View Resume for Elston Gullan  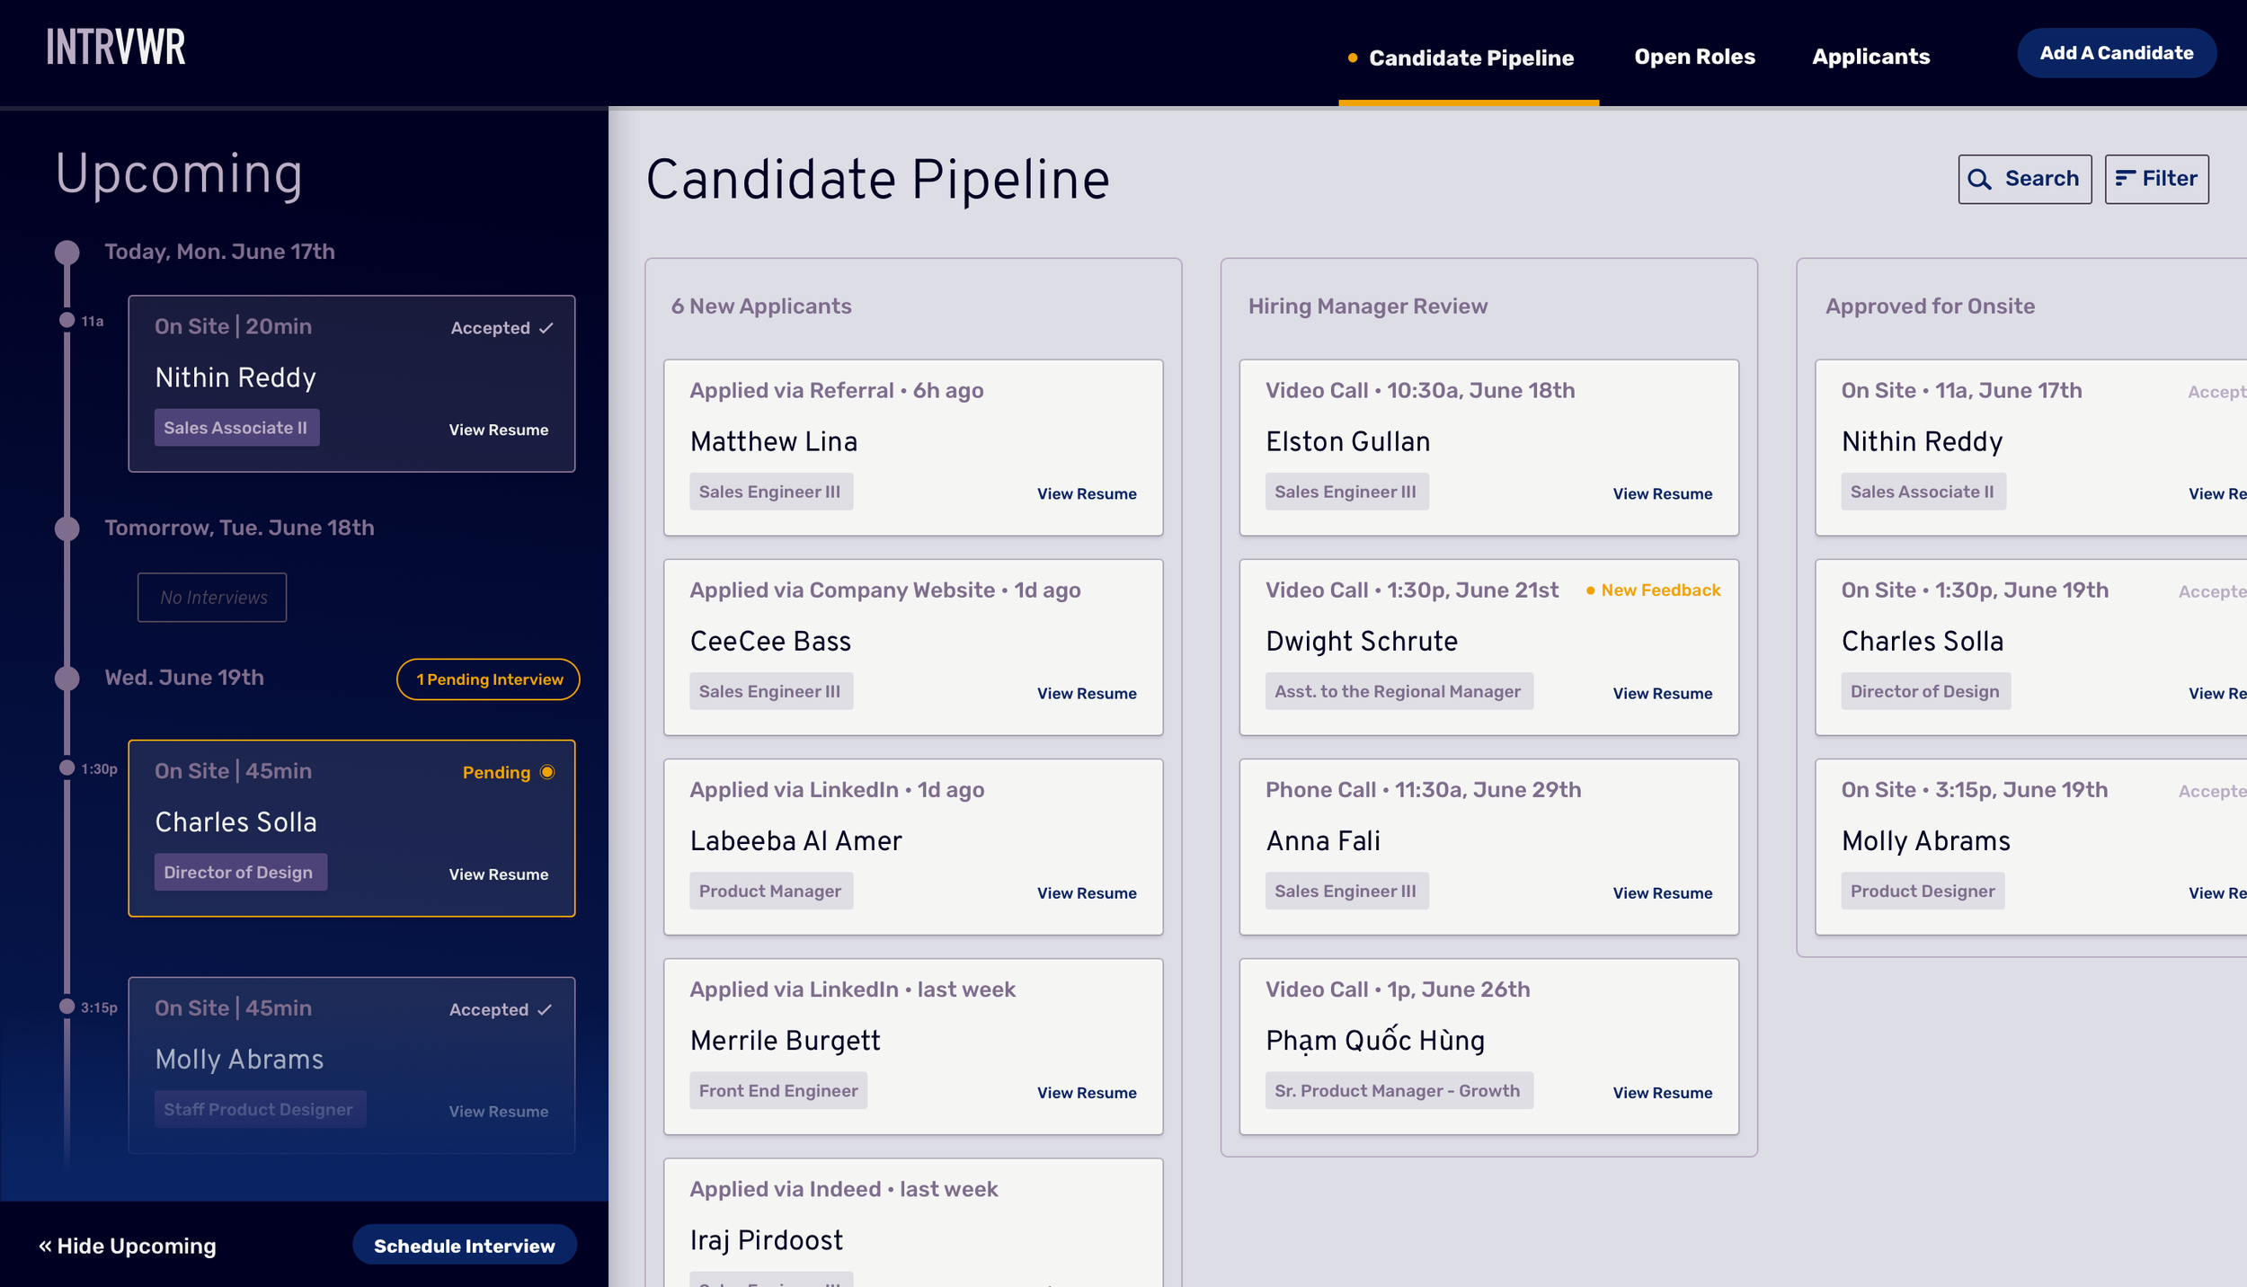[x=1663, y=493]
